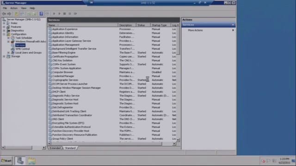Image resolution: width=296 pixels, height=166 pixels.
Task: Click the gear icon beside Application Experience
Action: (50, 29)
